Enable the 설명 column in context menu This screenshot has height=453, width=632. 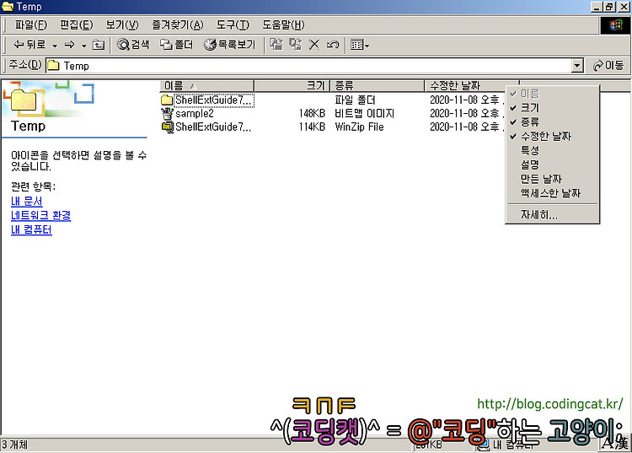[x=552, y=164]
